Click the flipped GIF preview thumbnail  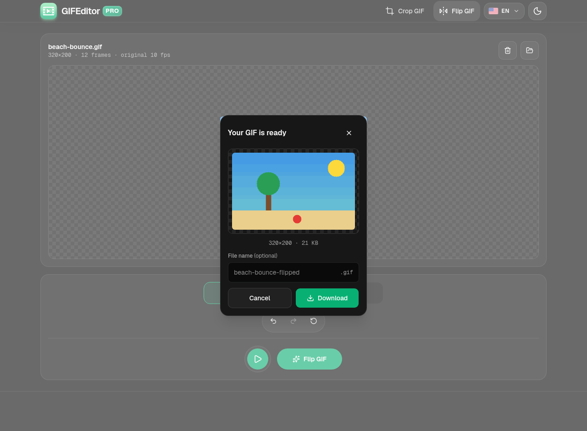coord(293,191)
